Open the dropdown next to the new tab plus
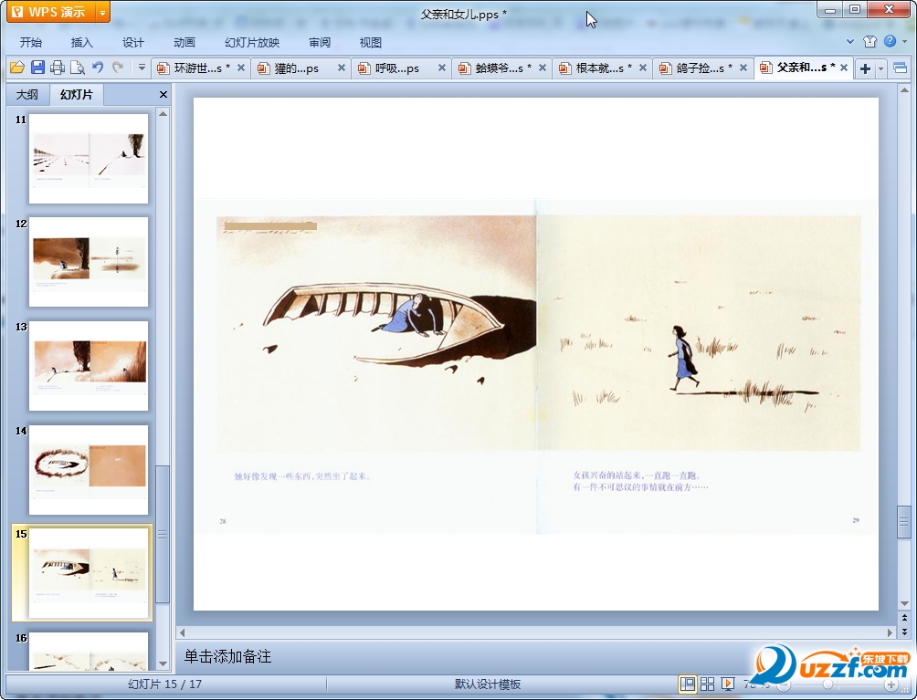 pyautogui.click(x=880, y=68)
